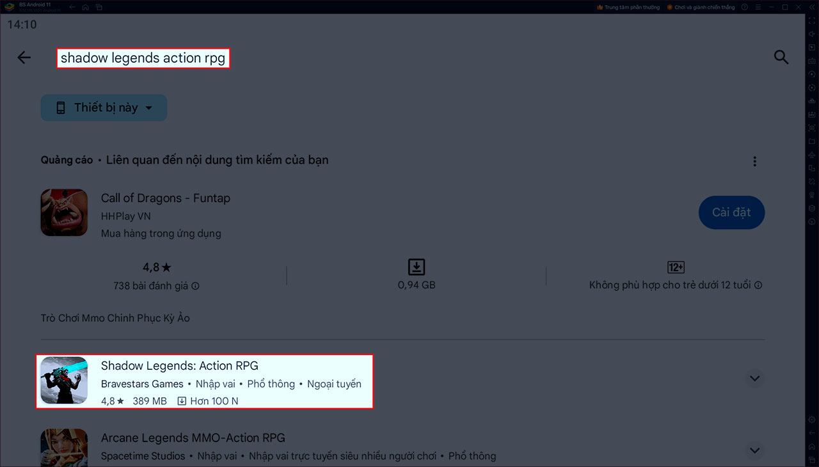This screenshot has height=467, width=819.
Task: Open the Thiết bị này device filter dropdown
Action: (x=104, y=107)
